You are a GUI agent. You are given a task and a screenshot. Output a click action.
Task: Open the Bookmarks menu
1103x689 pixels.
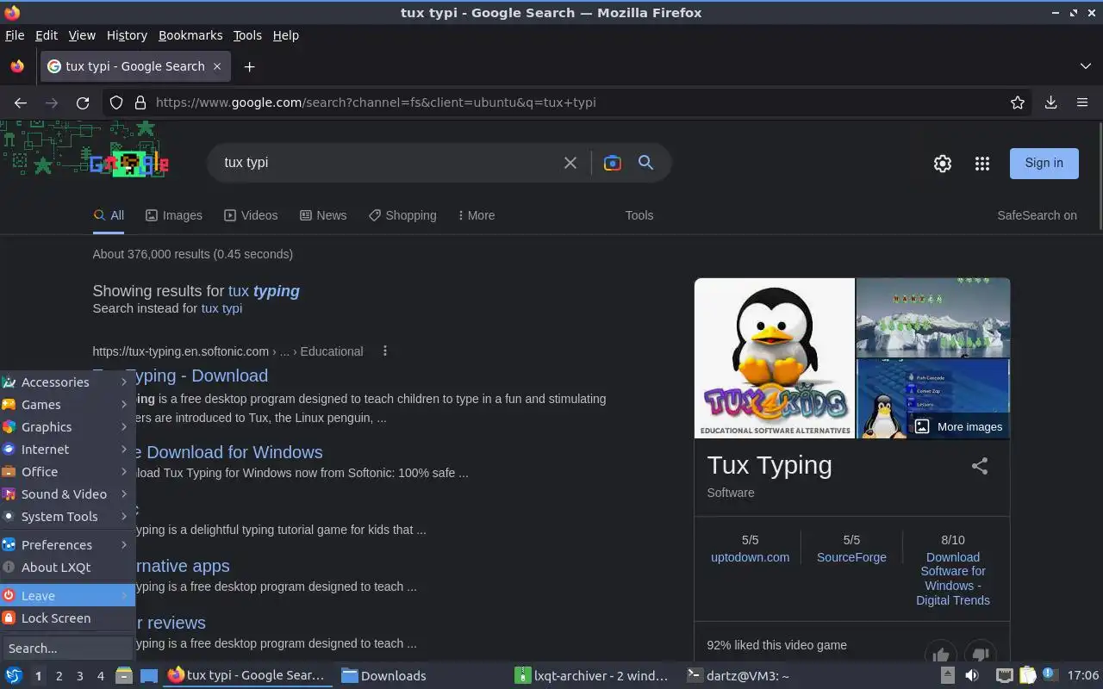tap(190, 35)
